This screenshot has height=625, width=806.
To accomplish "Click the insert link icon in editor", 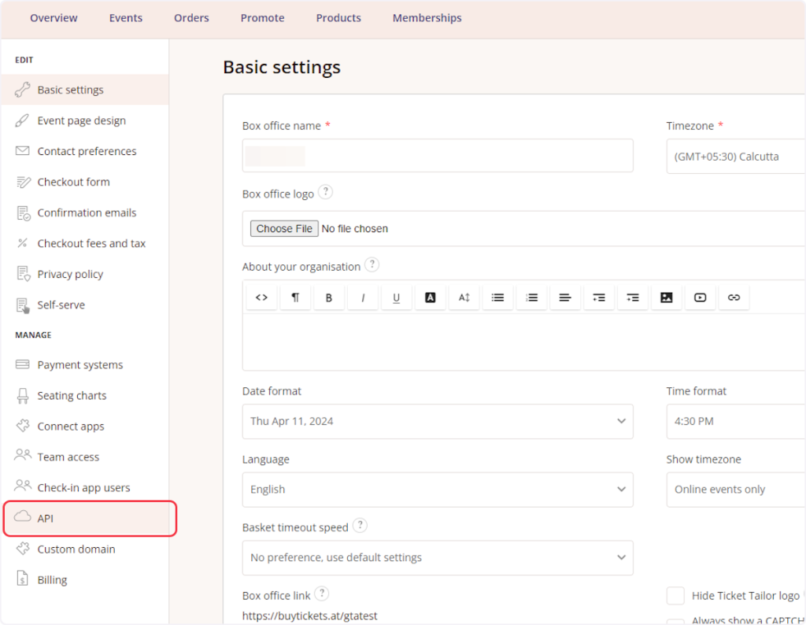I will [x=734, y=298].
